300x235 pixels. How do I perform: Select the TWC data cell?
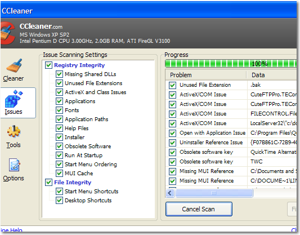coord(256,161)
